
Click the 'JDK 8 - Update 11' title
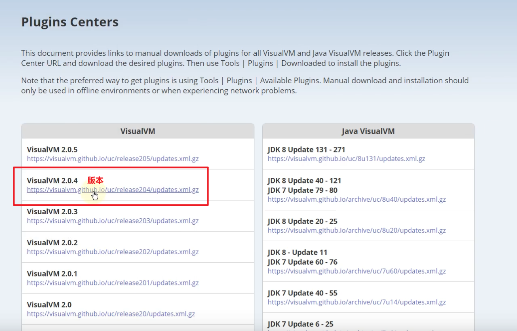click(x=298, y=252)
